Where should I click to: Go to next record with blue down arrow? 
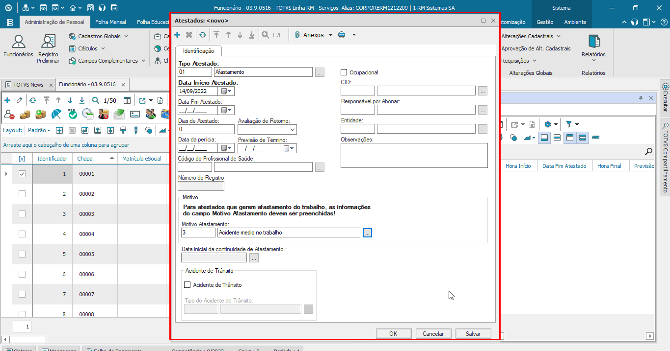(70, 100)
